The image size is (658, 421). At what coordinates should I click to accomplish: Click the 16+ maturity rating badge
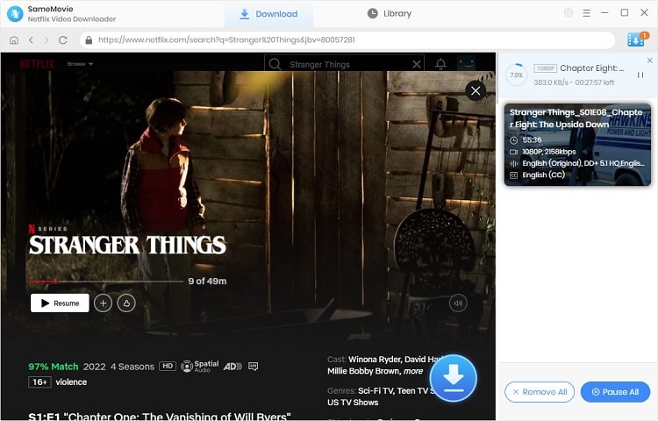coord(39,382)
